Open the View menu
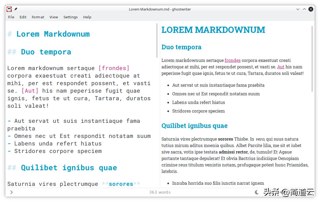This screenshot has height=202, width=320. click(54, 17)
